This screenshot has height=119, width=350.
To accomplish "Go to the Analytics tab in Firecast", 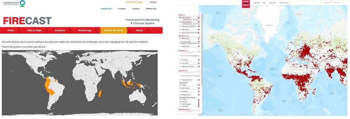I will (x=60, y=30).
